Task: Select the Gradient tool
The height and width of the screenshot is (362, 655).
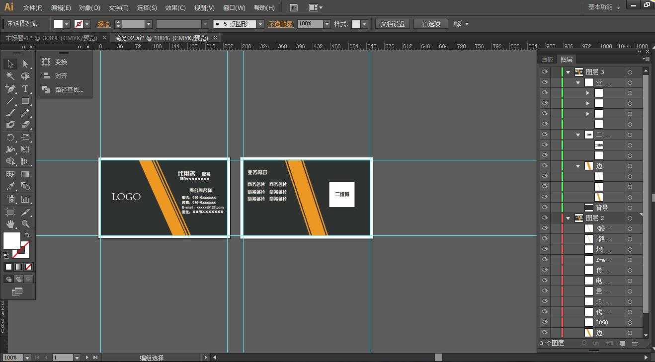Action: (25, 174)
